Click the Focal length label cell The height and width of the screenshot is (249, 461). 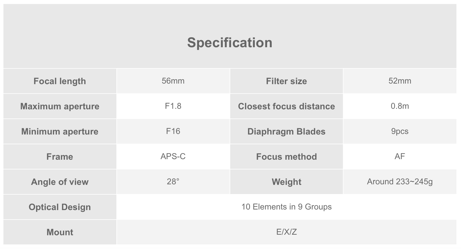(x=60, y=81)
